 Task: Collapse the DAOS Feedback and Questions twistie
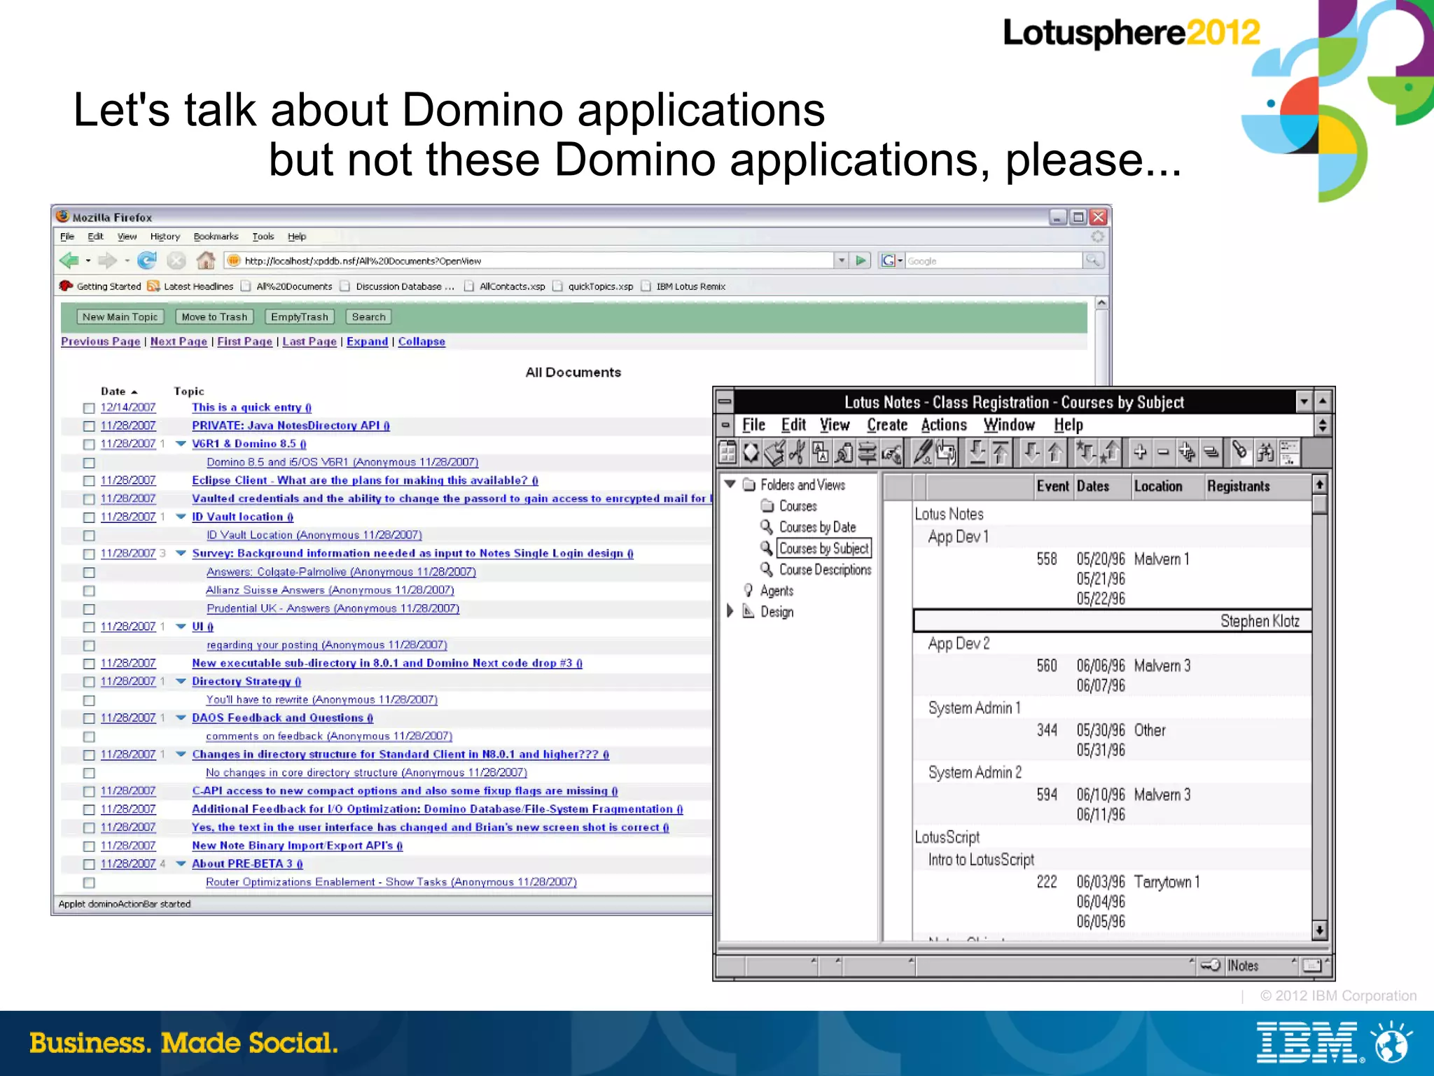[181, 718]
